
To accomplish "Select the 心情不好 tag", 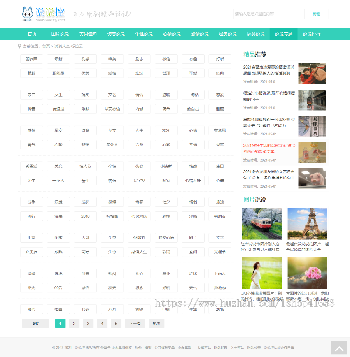I will coord(193,181).
